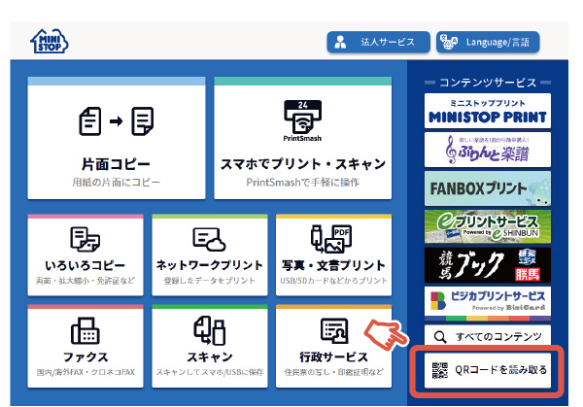The height and width of the screenshot is (407, 583).
Task: Tap the スキャン phone and USB icon
Action: (x=209, y=330)
